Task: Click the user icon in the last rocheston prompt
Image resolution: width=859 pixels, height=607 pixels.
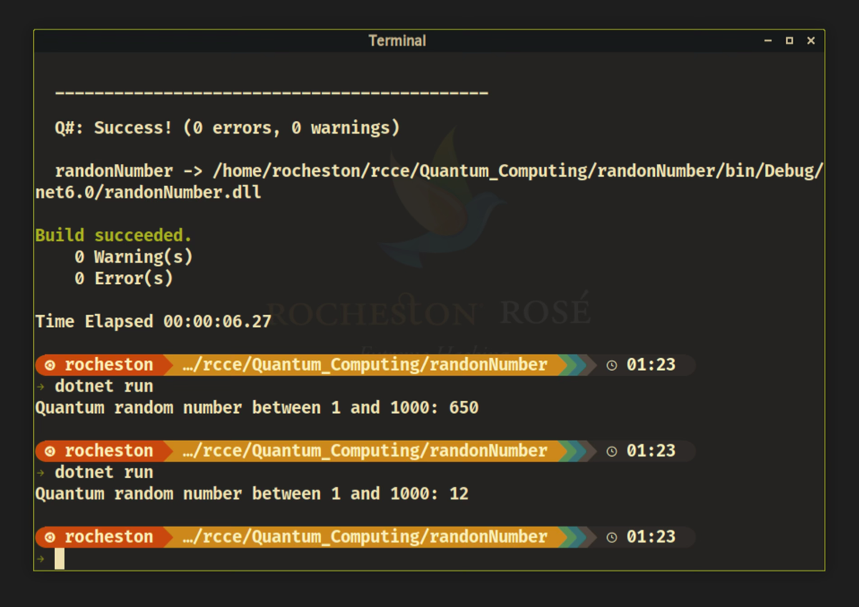Action: point(49,537)
